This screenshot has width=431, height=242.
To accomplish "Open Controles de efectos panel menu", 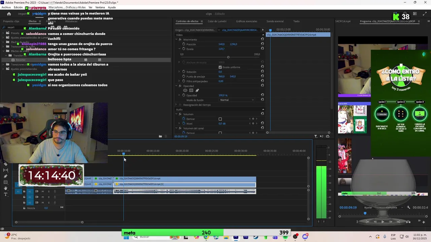I will click(x=202, y=21).
